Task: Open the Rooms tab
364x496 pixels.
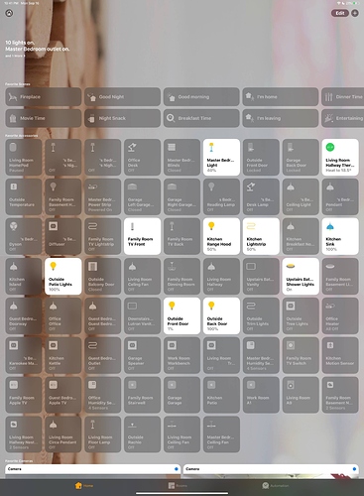Action: 178,485
